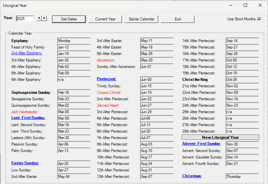The width and height of the screenshot is (268, 184).
Task: Select the Christmas field showing Thursday
Action: click(242, 177)
